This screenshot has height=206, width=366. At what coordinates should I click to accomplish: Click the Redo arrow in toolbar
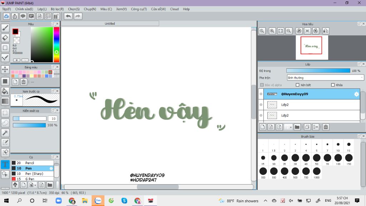[x=78, y=16]
